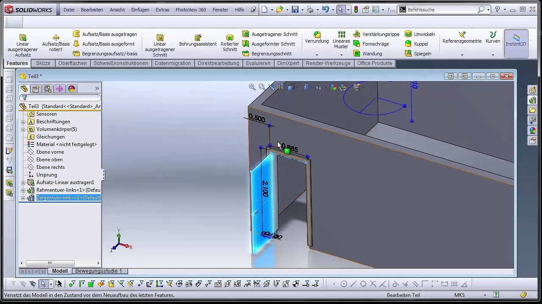The height and width of the screenshot is (304, 542).
Task: Select Linear ausgetragener Aufsatz tool
Action: coord(23,45)
